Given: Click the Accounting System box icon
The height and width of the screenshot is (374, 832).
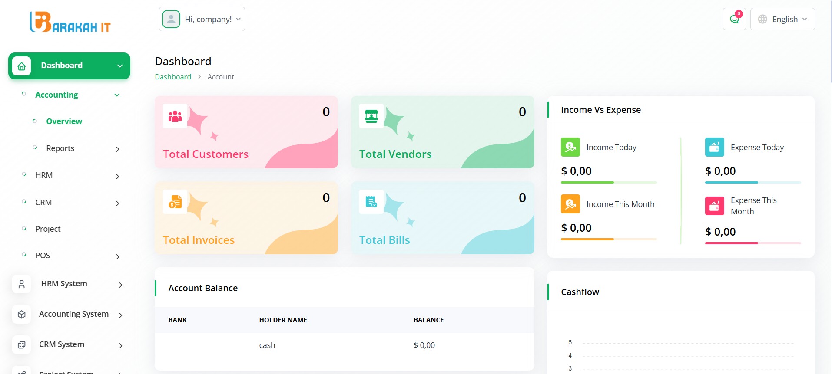Looking at the screenshot, I should click(x=22, y=315).
